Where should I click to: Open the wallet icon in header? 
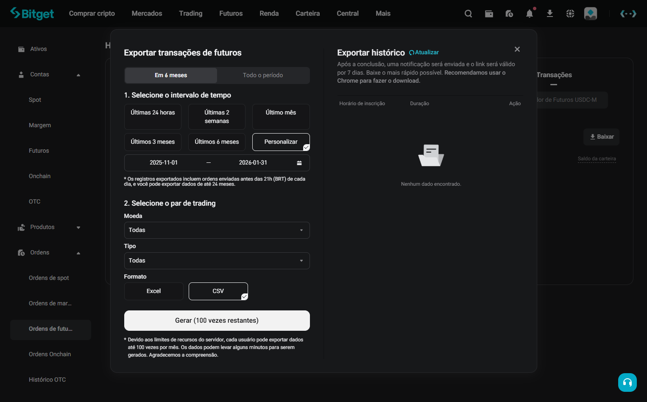(x=489, y=14)
